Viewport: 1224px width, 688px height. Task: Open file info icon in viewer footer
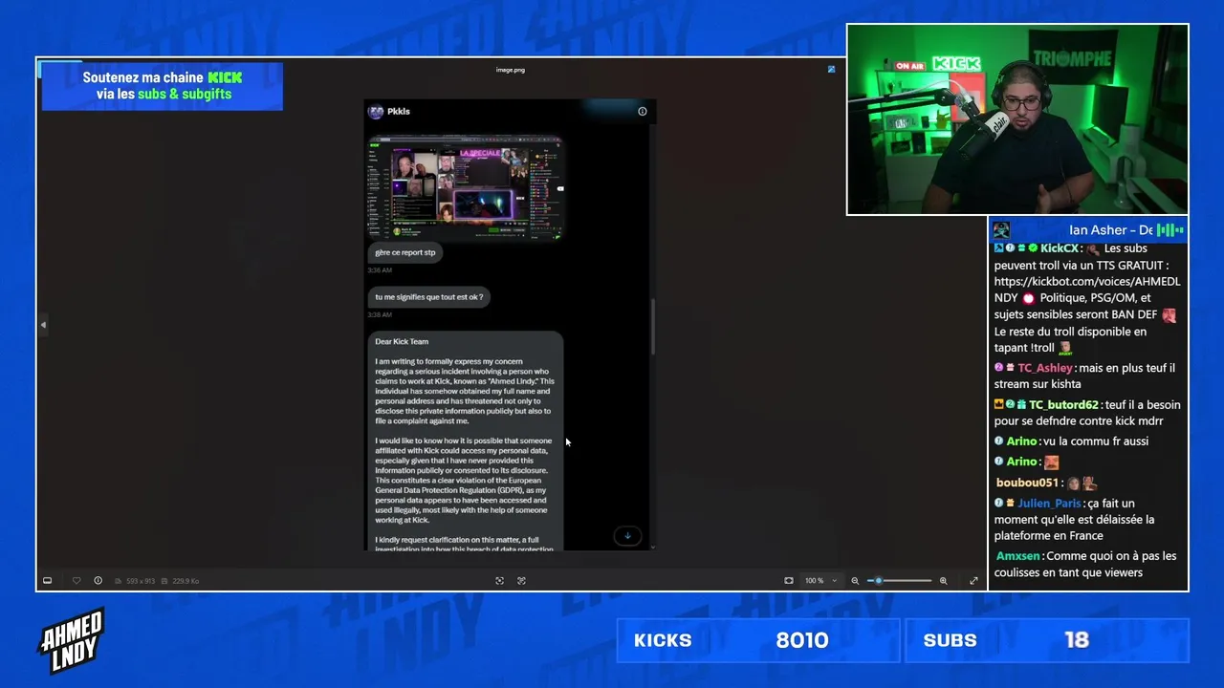(98, 580)
